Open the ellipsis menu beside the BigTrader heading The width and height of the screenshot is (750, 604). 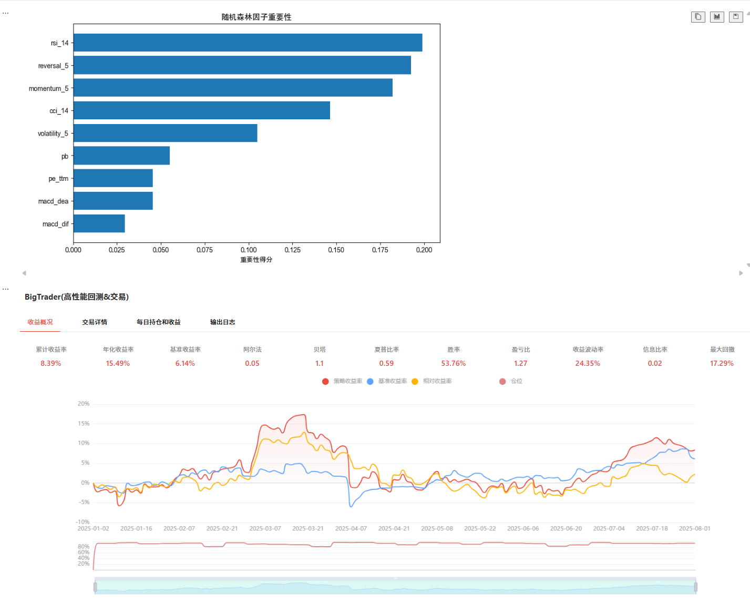pyautogui.click(x=6, y=289)
